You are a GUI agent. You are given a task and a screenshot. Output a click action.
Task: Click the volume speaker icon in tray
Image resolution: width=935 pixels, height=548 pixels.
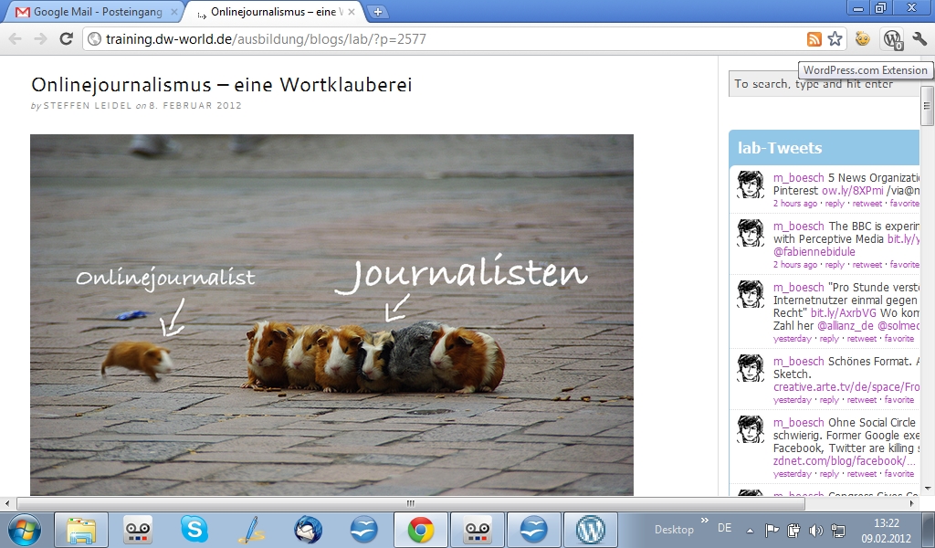pos(815,530)
